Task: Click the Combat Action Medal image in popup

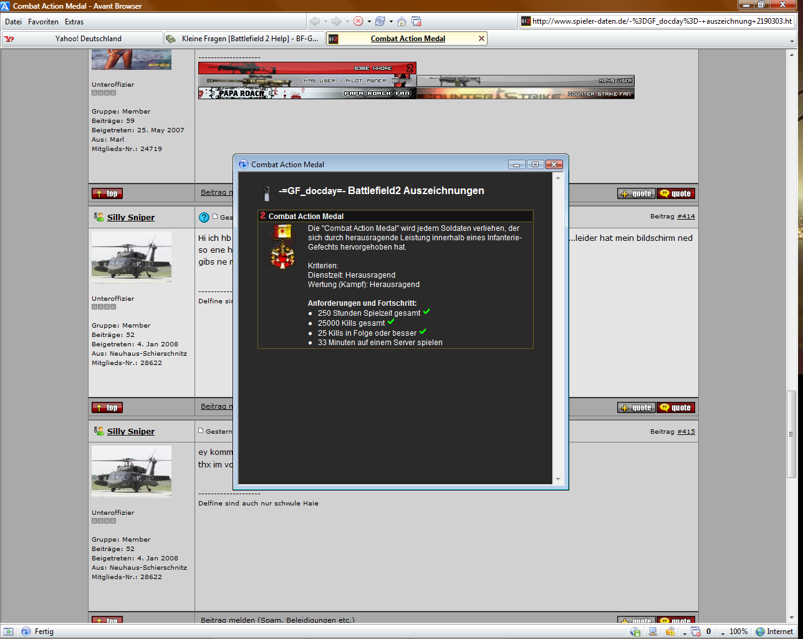Action: [x=282, y=246]
